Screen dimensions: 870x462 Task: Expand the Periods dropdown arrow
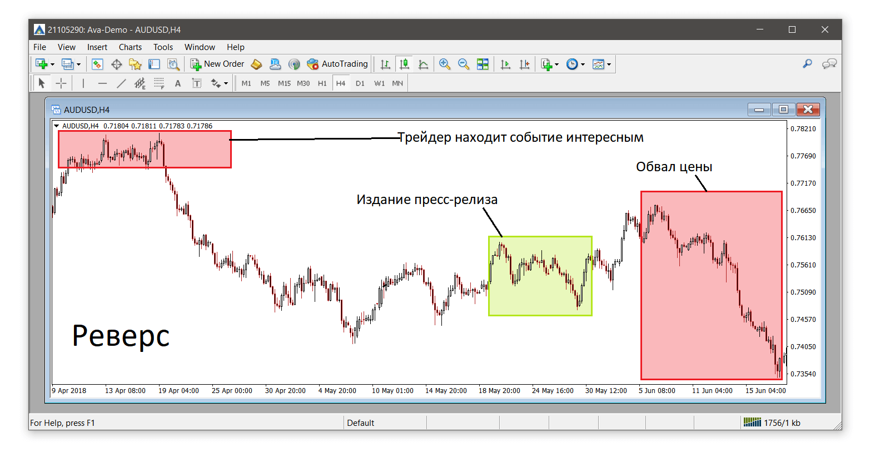point(583,64)
